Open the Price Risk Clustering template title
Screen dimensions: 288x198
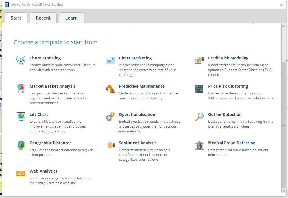click(228, 86)
